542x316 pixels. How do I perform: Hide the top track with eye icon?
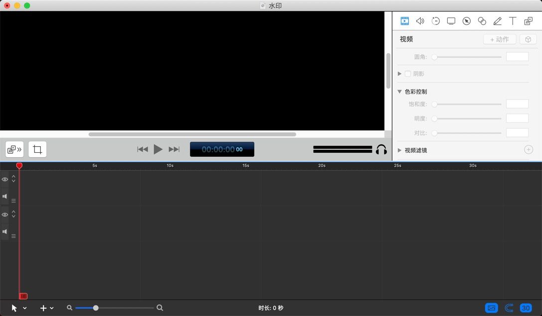pyautogui.click(x=5, y=179)
